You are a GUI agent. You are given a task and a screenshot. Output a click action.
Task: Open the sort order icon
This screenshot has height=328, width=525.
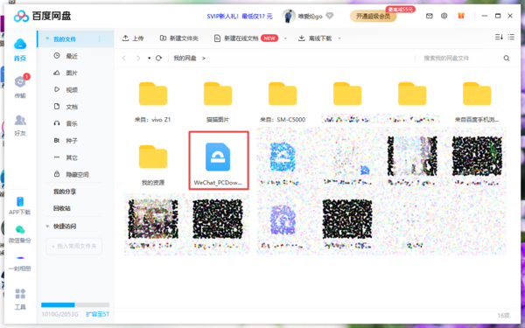coord(499,37)
